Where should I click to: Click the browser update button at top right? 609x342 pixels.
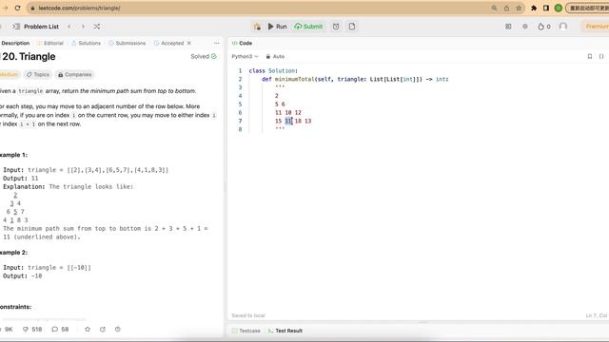587,8
